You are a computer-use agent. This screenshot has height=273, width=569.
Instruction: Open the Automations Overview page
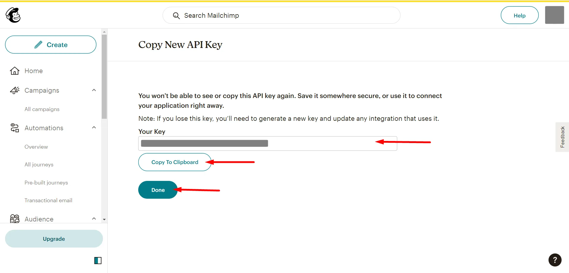(x=36, y=147)
